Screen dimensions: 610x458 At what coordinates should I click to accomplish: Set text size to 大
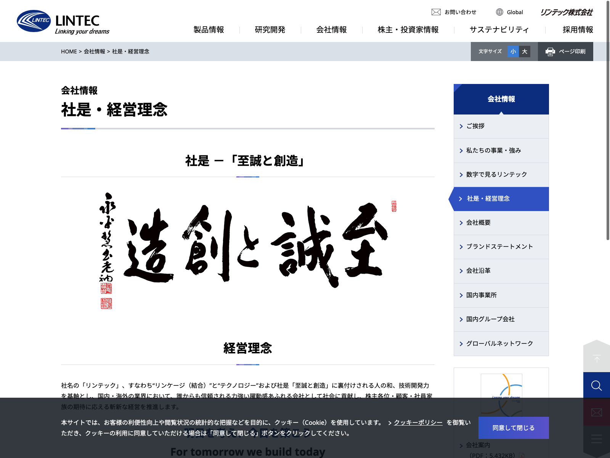(525, 52)
